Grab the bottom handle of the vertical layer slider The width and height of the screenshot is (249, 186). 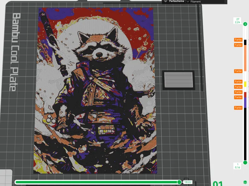(245, 162)
